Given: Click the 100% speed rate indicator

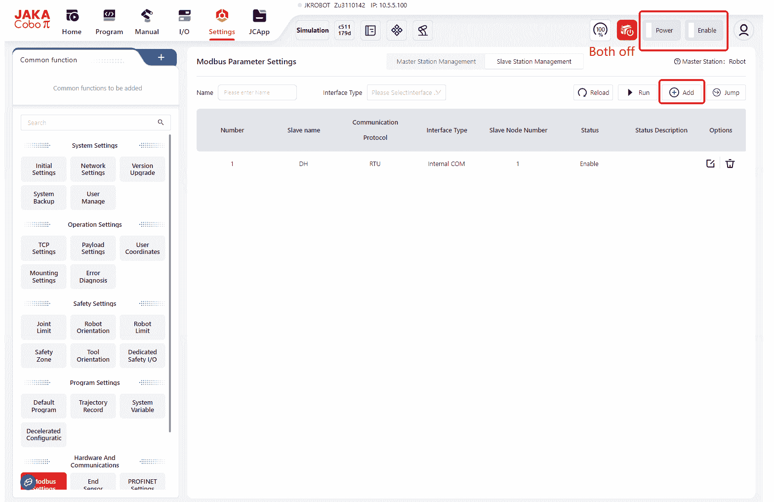Looking at the screenshot, I should (x=600, y=31).
